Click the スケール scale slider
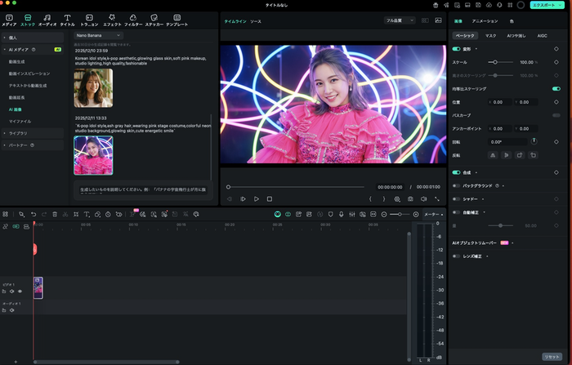 pyautogui.click(x=494, y=62)
